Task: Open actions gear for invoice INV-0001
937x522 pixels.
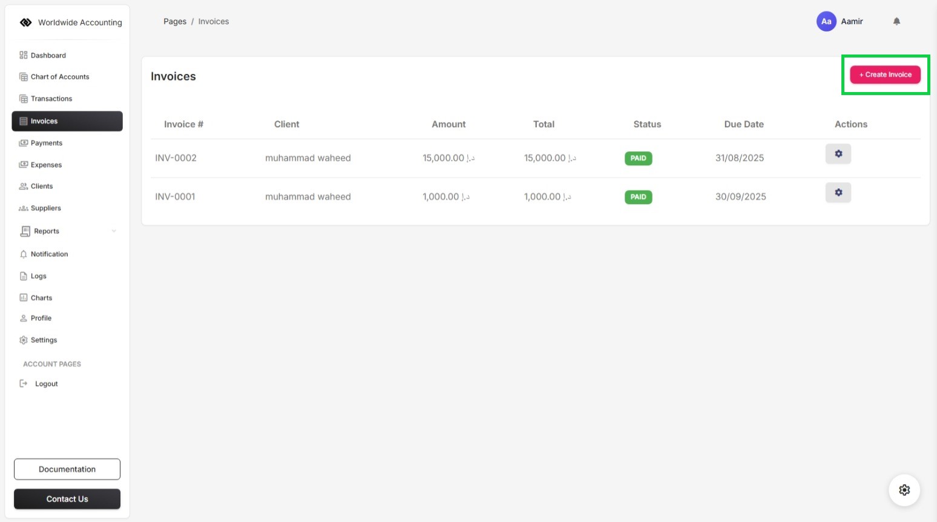Action: click(x=838, y=193)
